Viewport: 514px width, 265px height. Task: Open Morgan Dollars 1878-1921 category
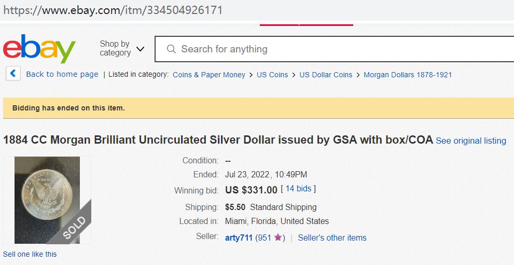click(408, 75)
